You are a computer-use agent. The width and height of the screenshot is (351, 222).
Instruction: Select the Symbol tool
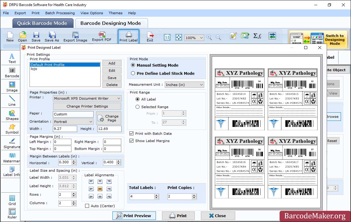click(12, 129)
